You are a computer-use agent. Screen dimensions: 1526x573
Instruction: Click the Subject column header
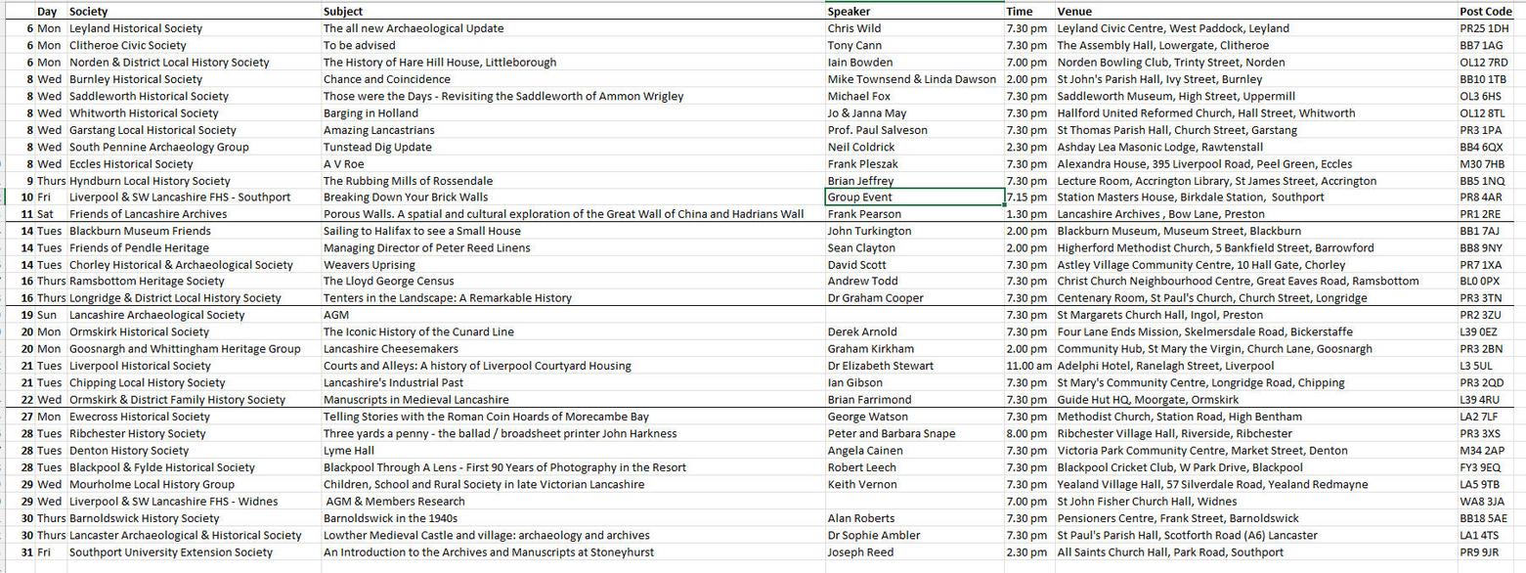tap(573, 12)
